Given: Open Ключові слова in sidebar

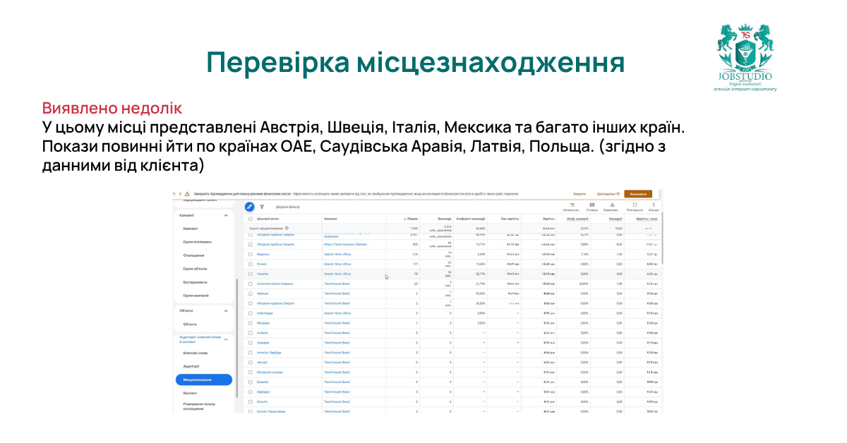Looking at the screenshot, I should click(x=195, y=353).
